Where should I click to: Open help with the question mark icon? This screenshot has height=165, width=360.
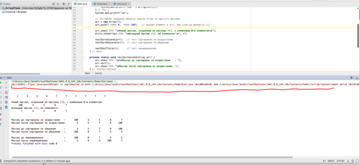(1, 125)
